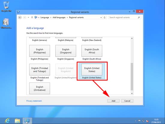The height and width of the screenshot is (124, 165).
Task: Click the English (Jamaica) label
Action: tap(40, 40)
